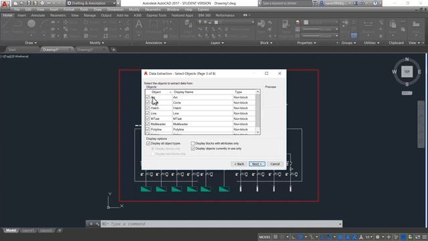The image size is (428, 241).
Task: Uncheck the Multileader object checkbox
Action: click(148, 124)
